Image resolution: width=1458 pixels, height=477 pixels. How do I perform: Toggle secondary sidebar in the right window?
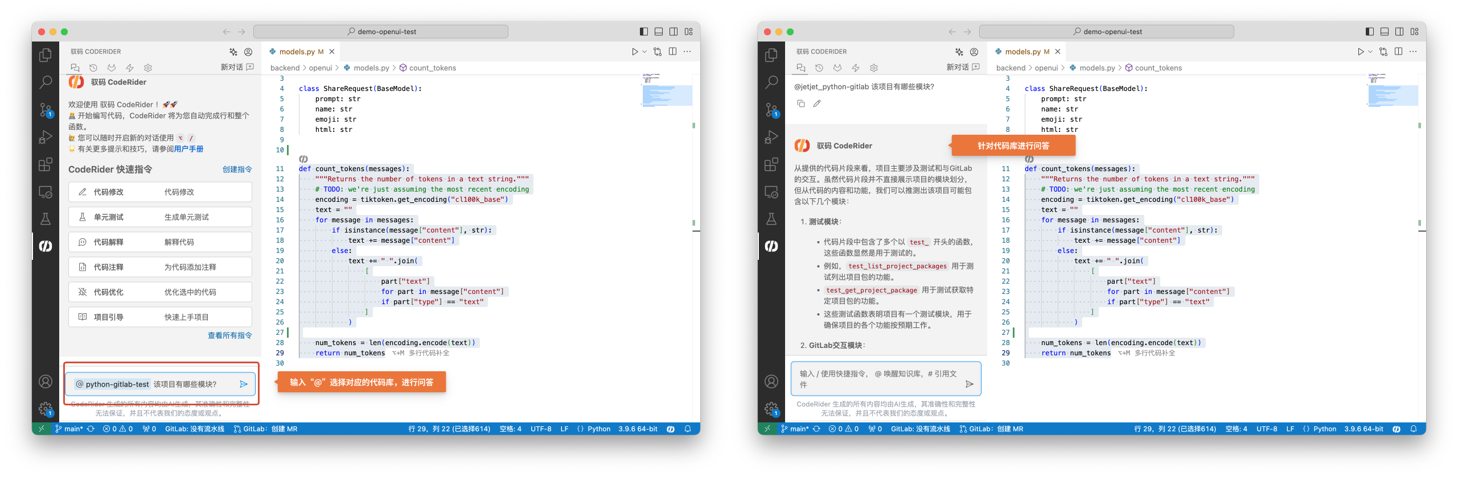pos(1399,32)
